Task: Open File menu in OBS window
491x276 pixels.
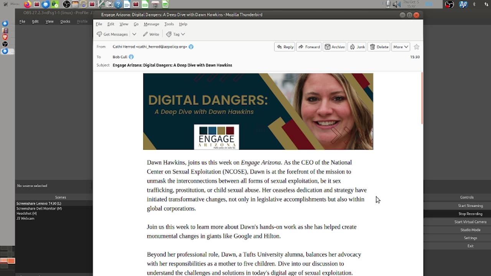Action: [x=22, y=21]
